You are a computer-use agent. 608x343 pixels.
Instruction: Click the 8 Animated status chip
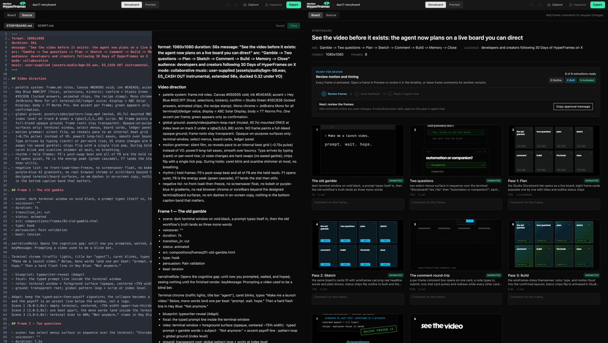click(x=587, y=80)
